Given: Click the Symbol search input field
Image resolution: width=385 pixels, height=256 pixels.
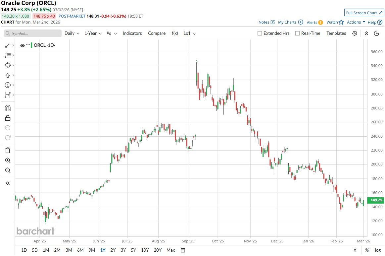Looking at the screenshot, I should pos(33,33).
